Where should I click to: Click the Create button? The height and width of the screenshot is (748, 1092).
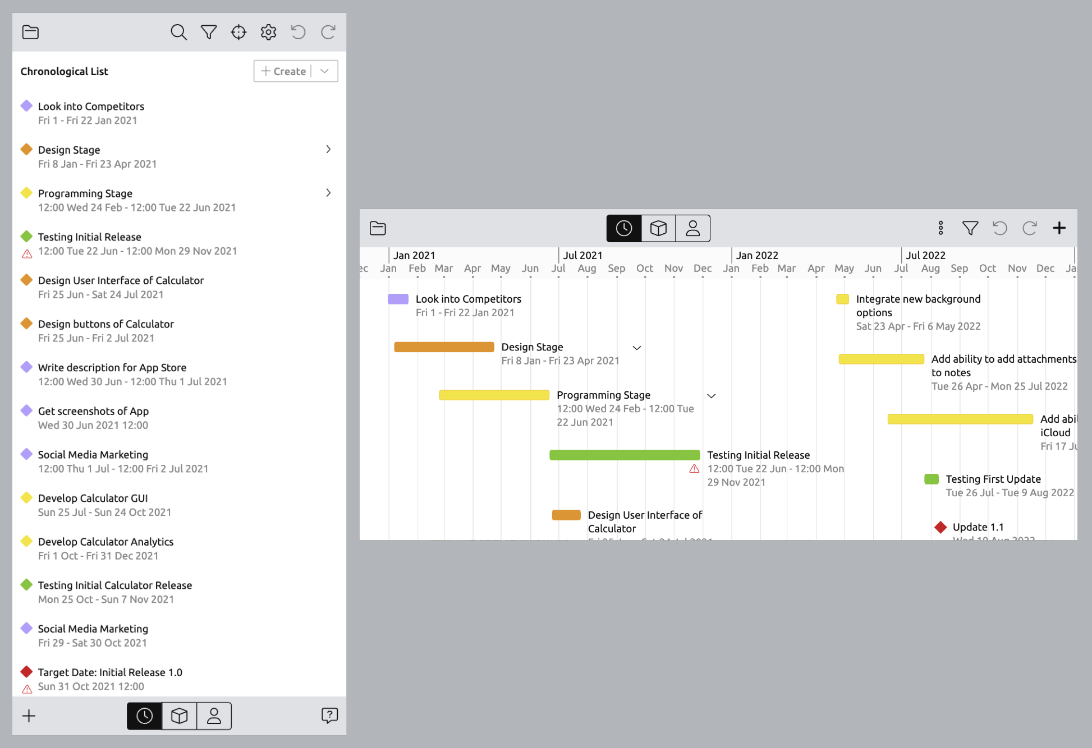tap(284, 71)
